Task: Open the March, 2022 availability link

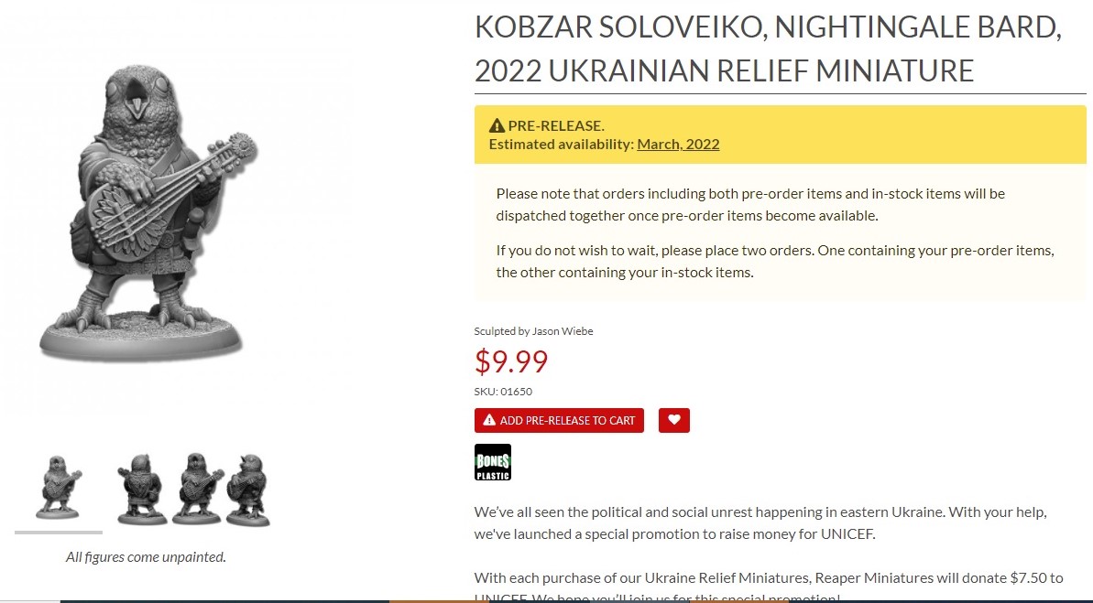Action: coord(678,144)
